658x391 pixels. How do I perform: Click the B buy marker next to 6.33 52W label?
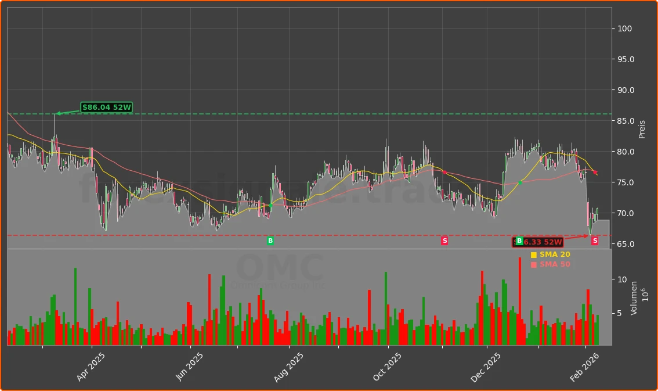click(518, 241)
